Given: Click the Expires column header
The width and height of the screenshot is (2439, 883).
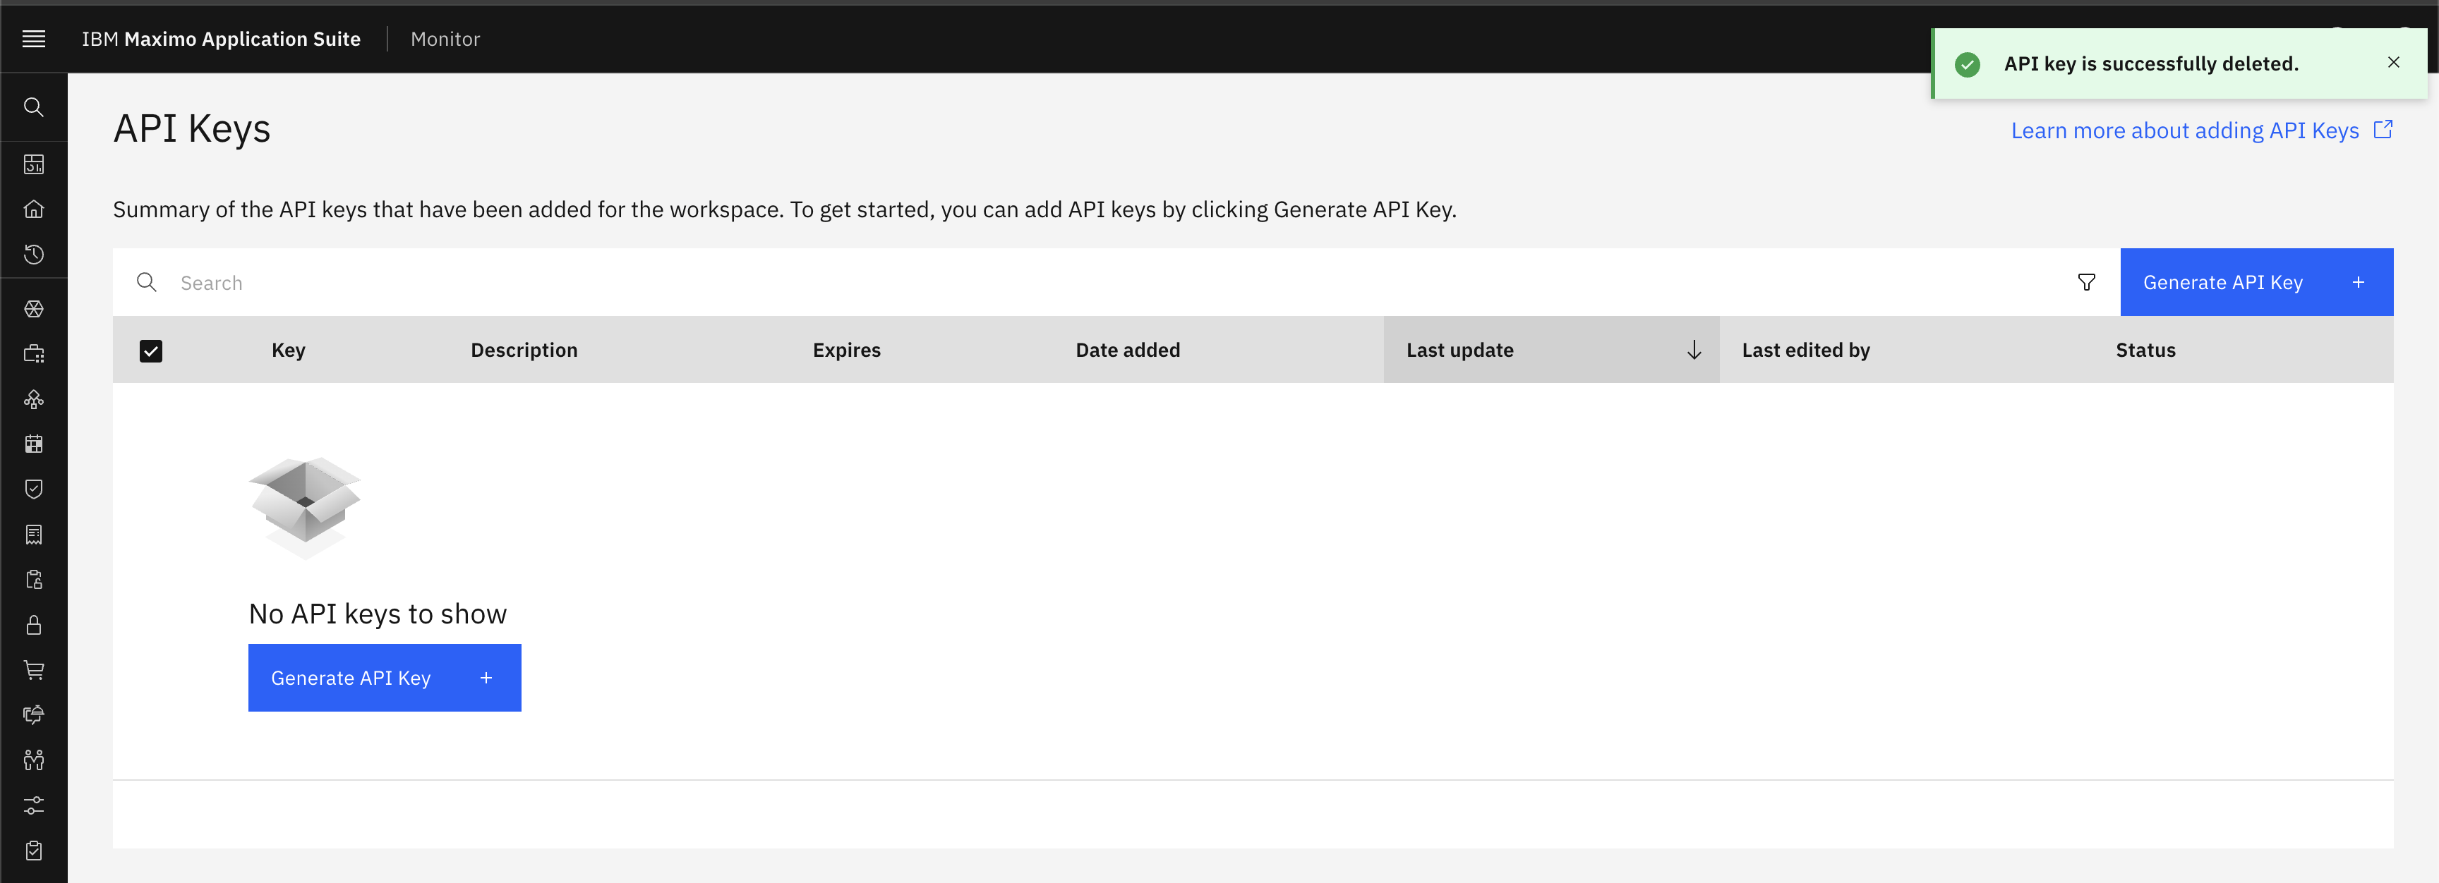Looking at the screenshot, I should coord(846,351).
